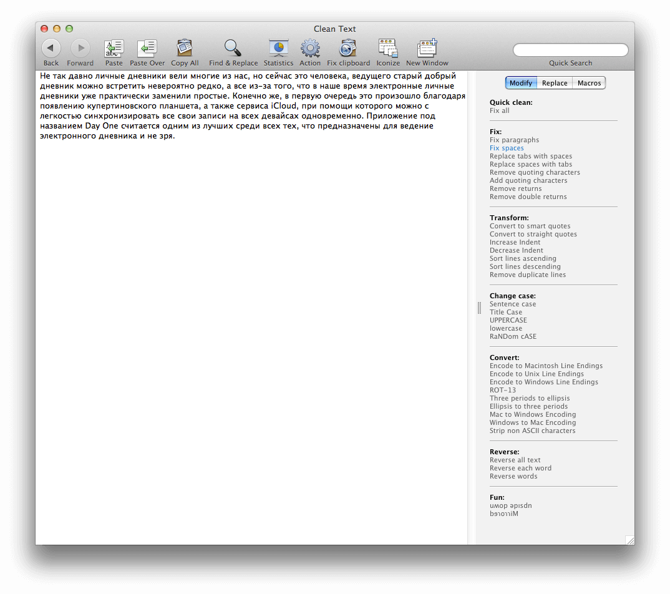Image resolution: width=670 pixels, height=594 pixels.
Task: Switch to the Macros tab
Action: [x=590, y=83]
